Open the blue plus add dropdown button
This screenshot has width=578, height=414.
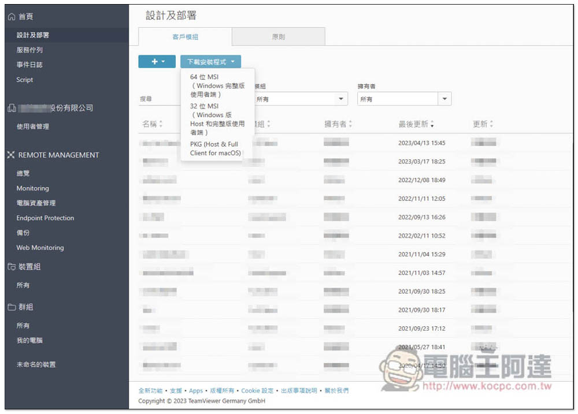[157, 62]
